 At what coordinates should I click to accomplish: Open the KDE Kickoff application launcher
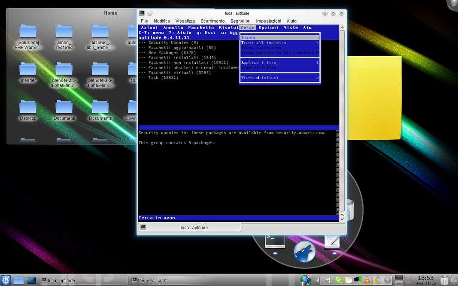tap(6, 280)
